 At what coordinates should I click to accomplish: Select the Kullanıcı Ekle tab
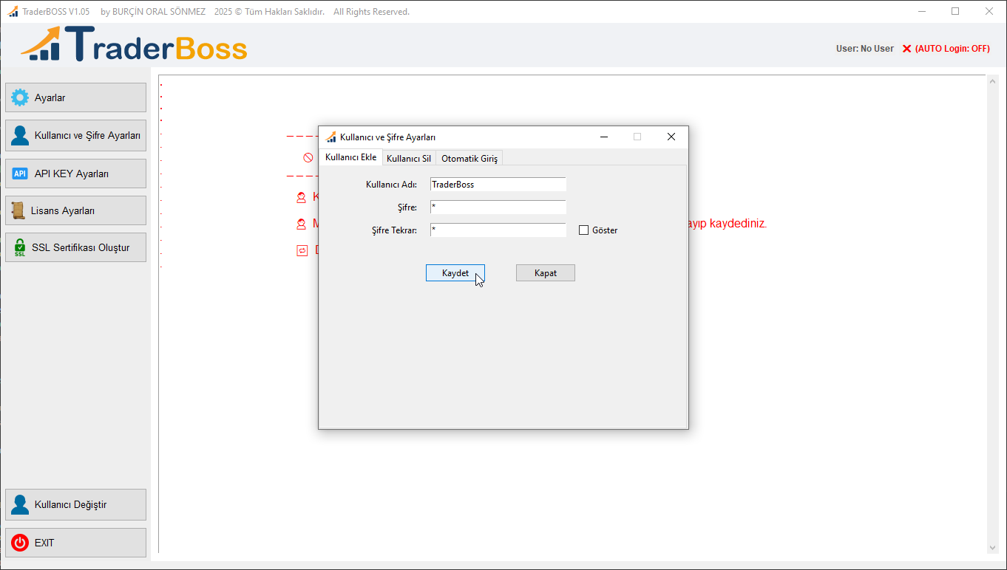point(350,157)
